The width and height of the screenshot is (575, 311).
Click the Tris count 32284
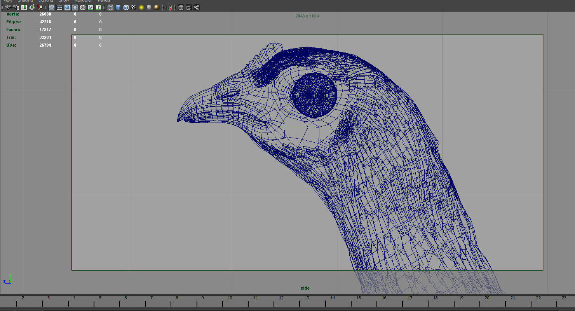(45, 37)
